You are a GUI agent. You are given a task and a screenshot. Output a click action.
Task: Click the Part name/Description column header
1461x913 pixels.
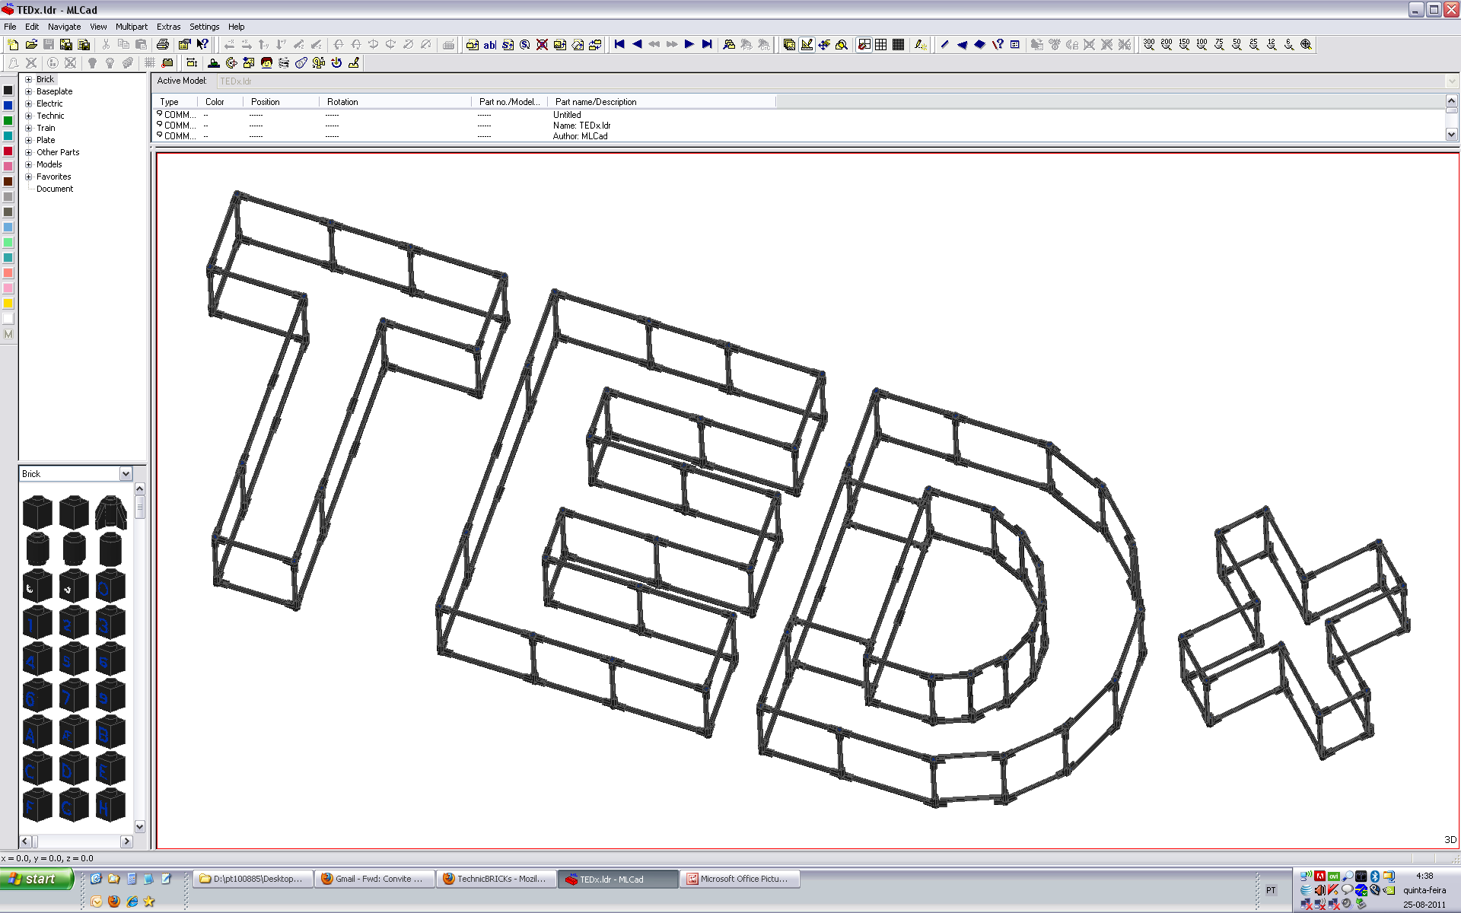[662, 102]
